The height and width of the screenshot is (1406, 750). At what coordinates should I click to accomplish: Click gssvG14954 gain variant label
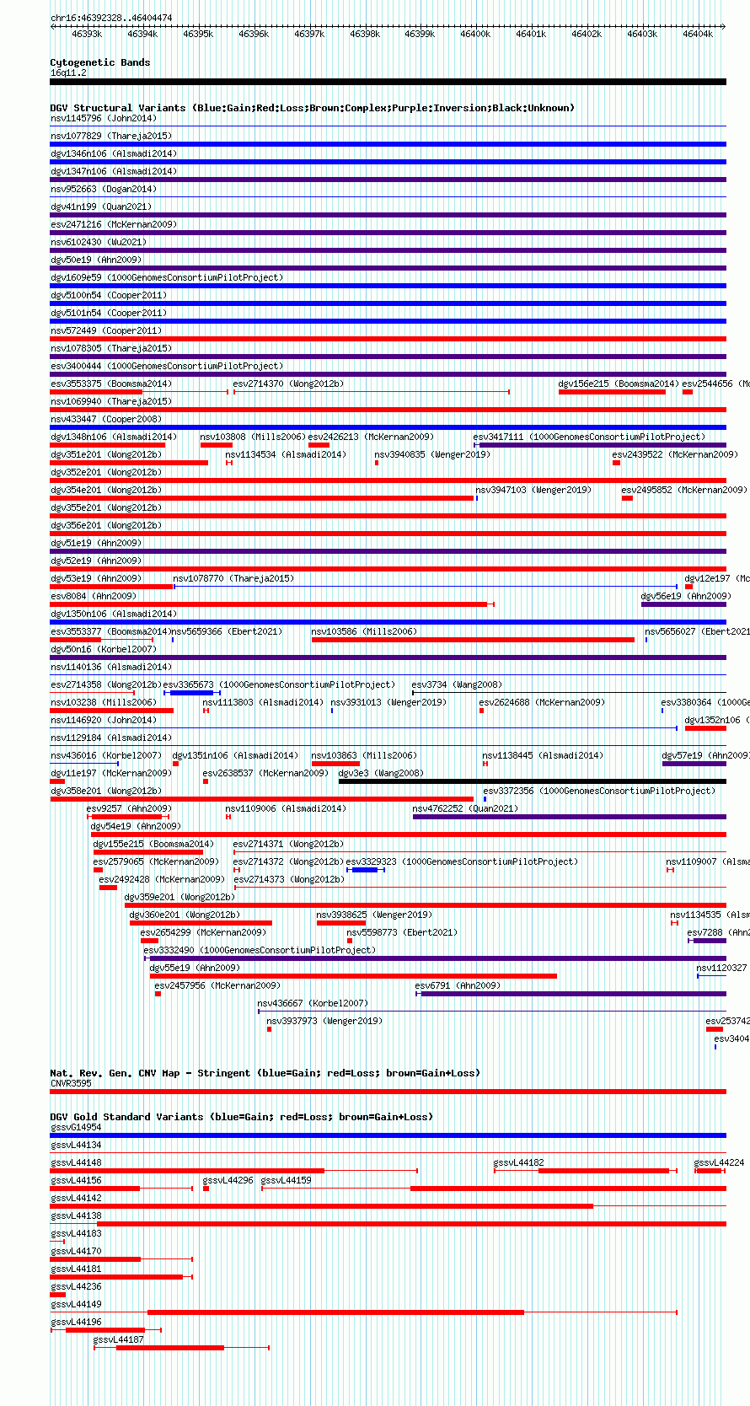[76, 1127]
